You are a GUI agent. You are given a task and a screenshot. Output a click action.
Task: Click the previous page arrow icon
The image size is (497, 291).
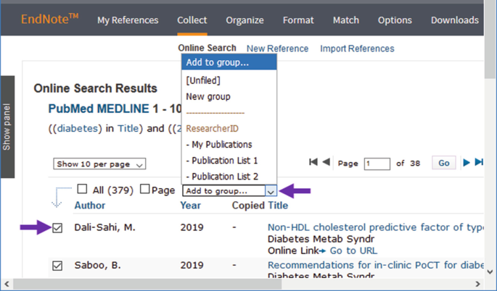tap(326, 163)
